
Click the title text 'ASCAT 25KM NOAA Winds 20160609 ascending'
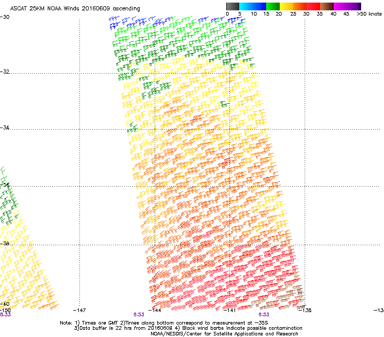click(75, 9)
